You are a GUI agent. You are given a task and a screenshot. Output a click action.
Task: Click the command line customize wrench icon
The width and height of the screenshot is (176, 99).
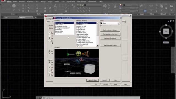coord(41,98)
